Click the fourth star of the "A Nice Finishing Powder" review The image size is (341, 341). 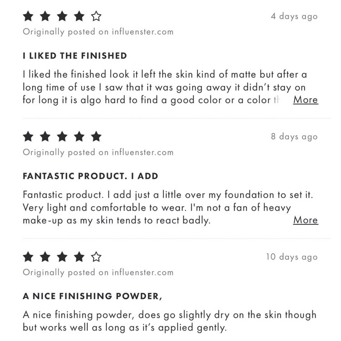(79, 257)
